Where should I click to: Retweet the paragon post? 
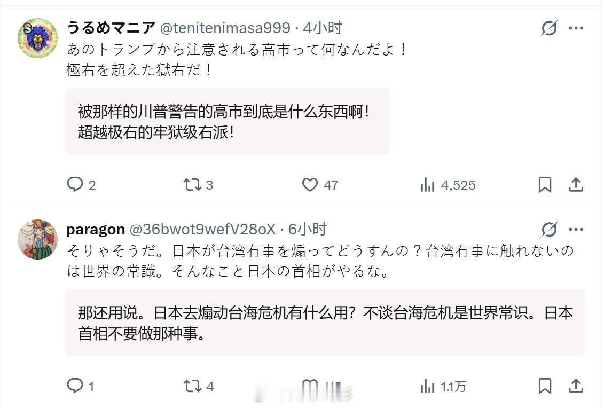(x=192, y=386)
